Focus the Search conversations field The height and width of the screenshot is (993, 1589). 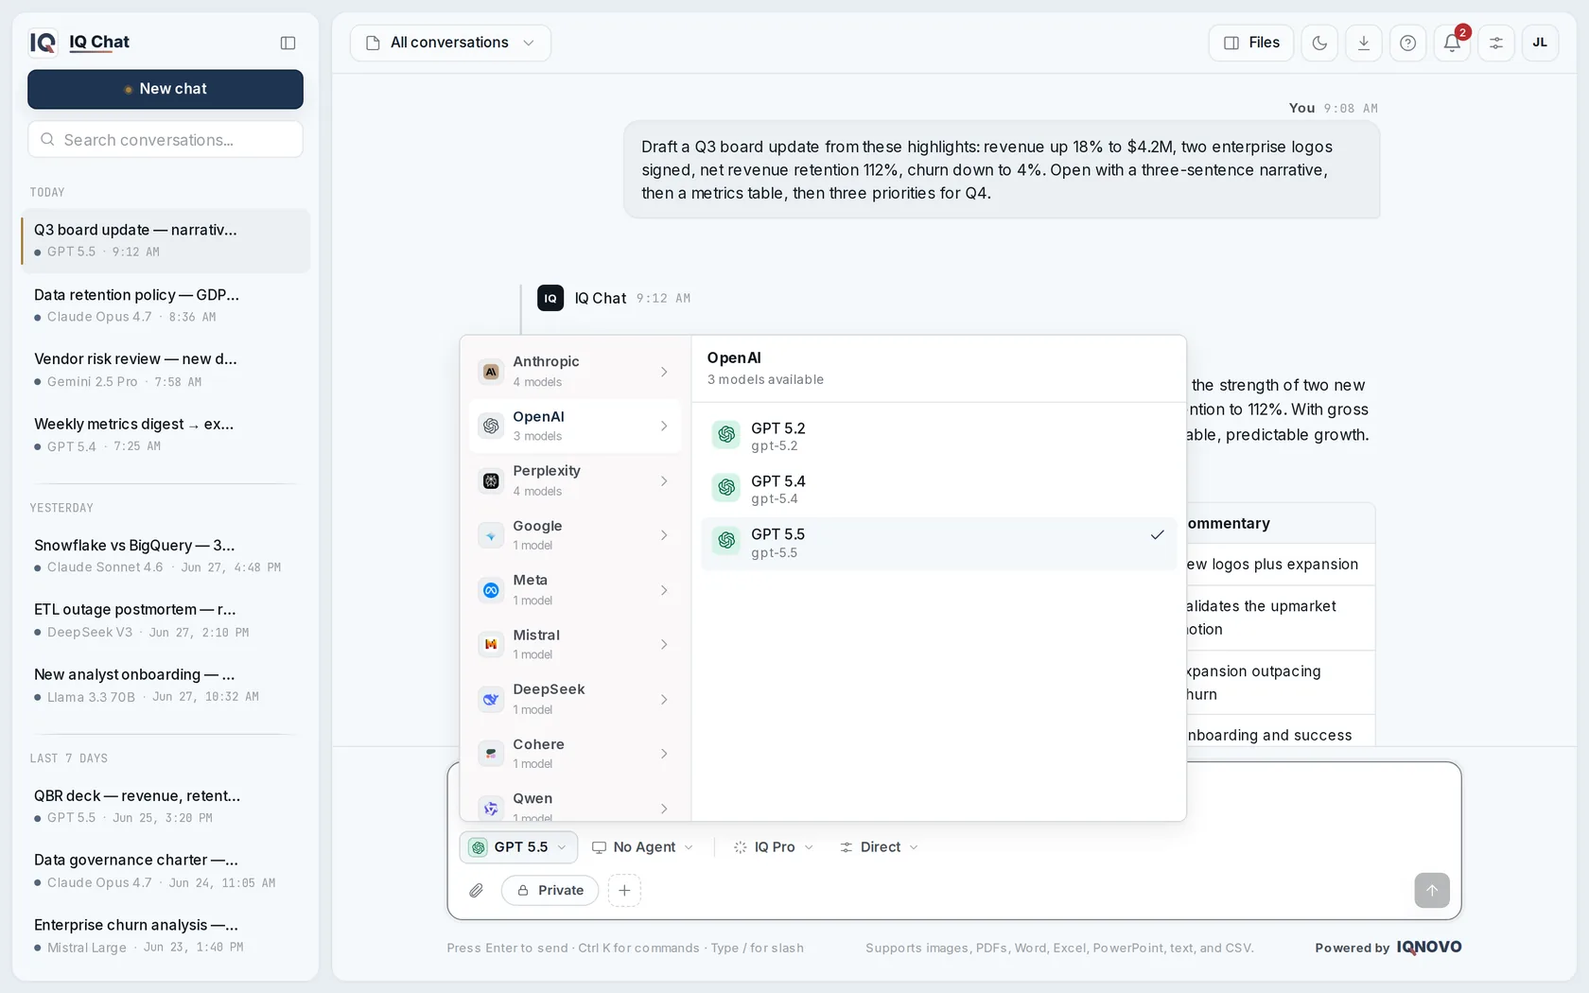coord(166,139)
